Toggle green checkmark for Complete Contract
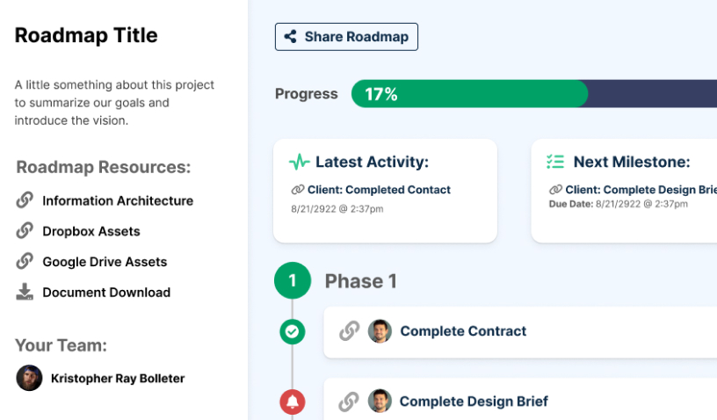This screenshot has width=717, height=420. (293, 331)
